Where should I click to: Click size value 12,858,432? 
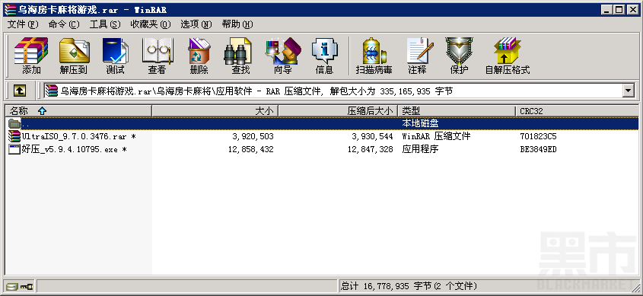pyautogui.click(x=250, y=150)
